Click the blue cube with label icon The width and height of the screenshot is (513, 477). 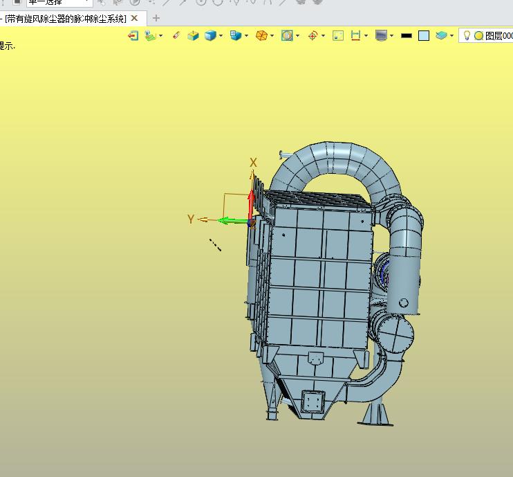[236, 35]
